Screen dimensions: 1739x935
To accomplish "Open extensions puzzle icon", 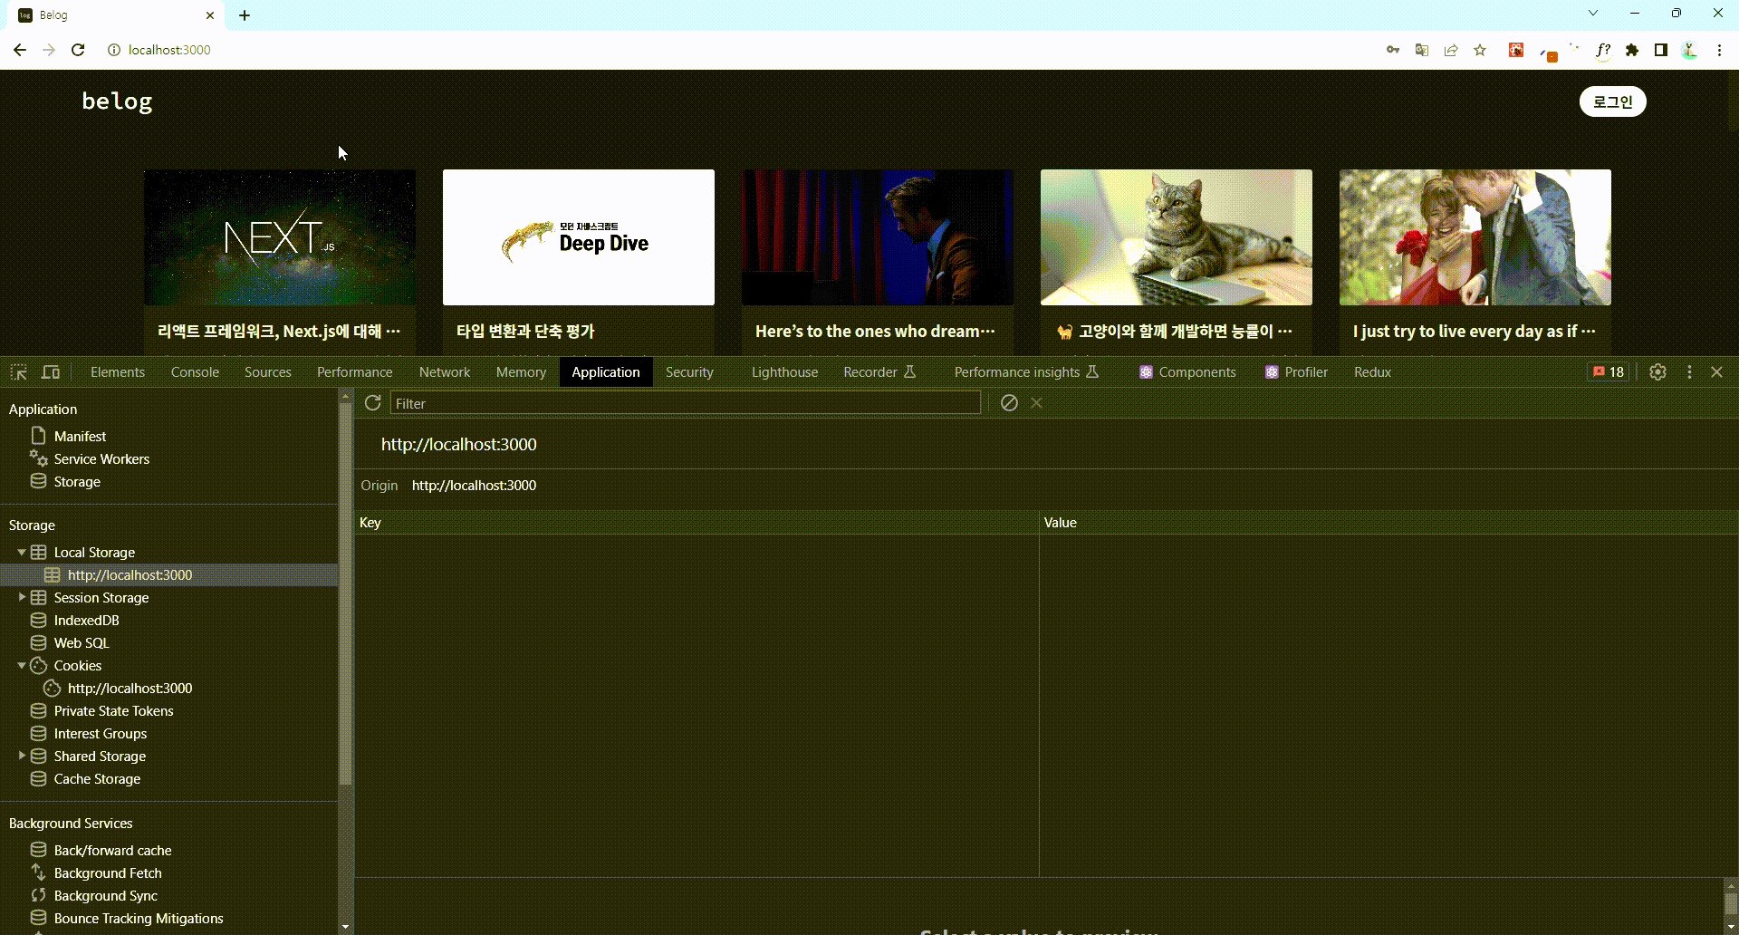I will point(1632,50).
